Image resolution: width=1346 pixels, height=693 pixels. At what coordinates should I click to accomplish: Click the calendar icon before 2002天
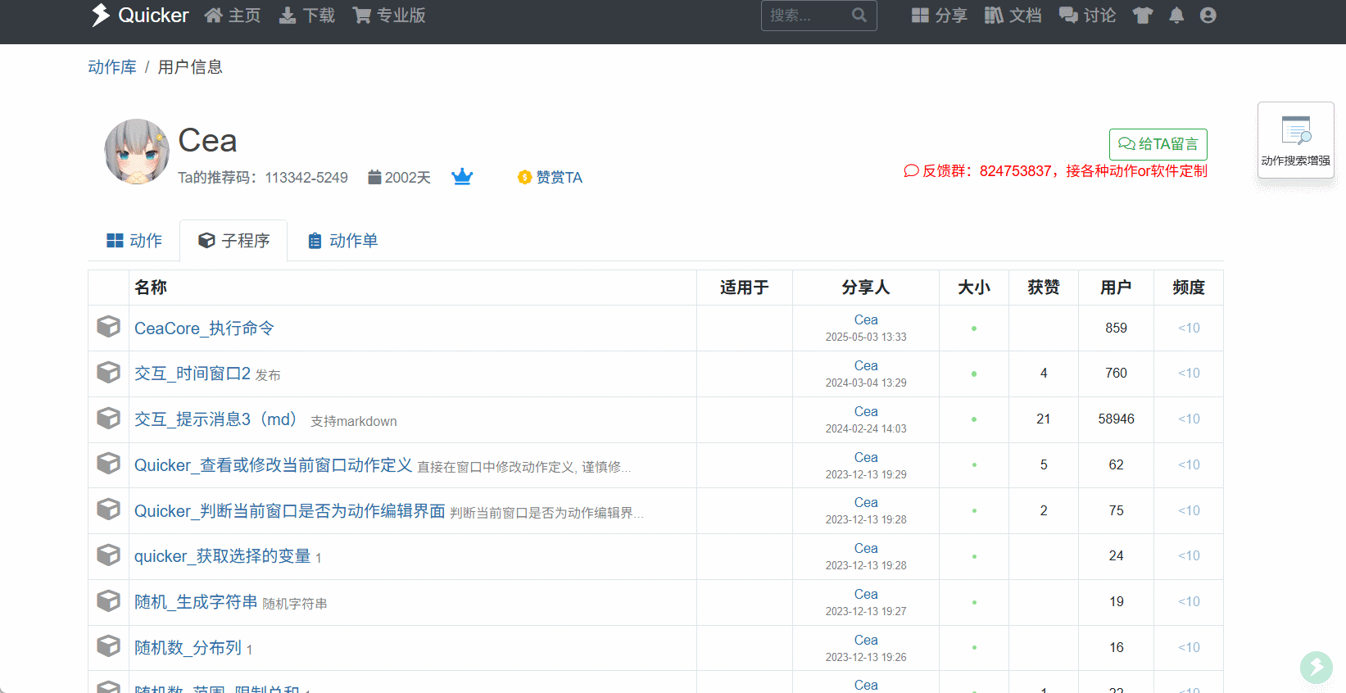(x=374, y=177)
